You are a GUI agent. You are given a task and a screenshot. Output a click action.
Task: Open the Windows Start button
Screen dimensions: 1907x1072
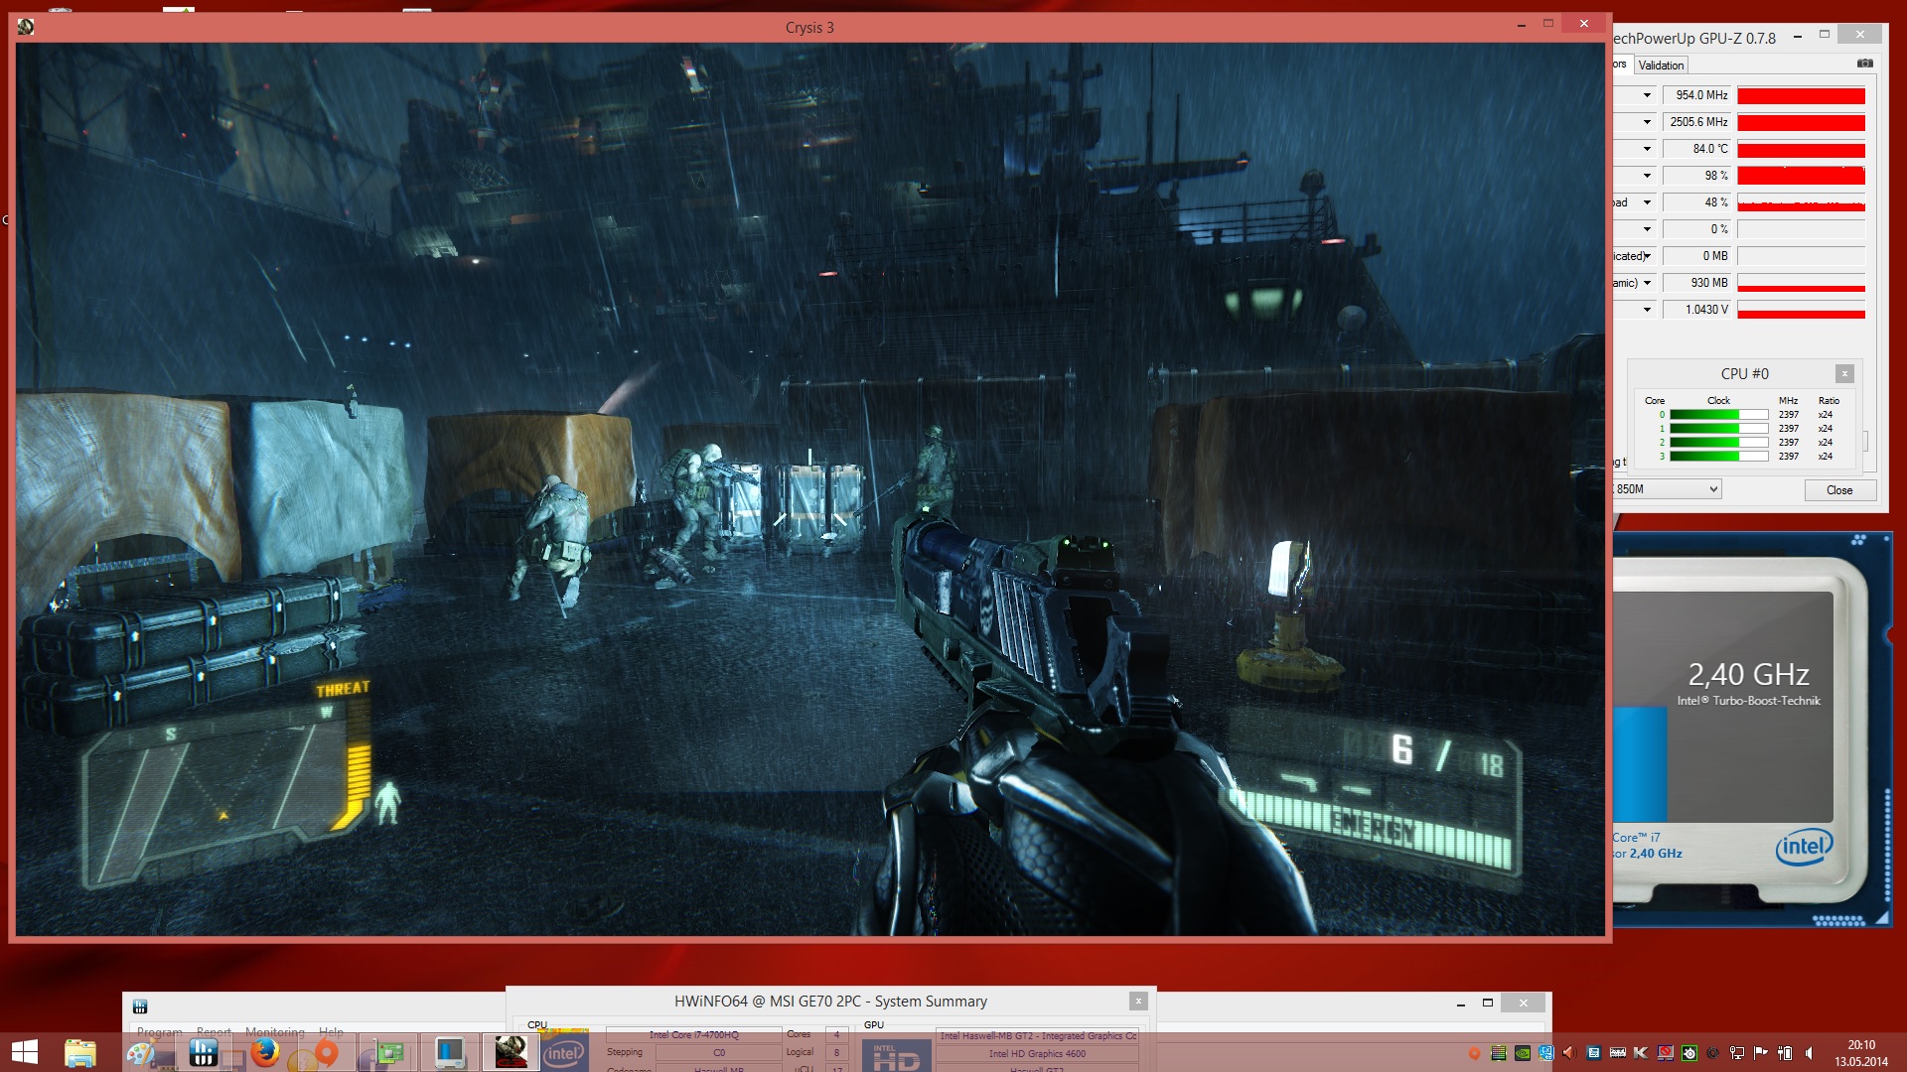point(25,1052)
